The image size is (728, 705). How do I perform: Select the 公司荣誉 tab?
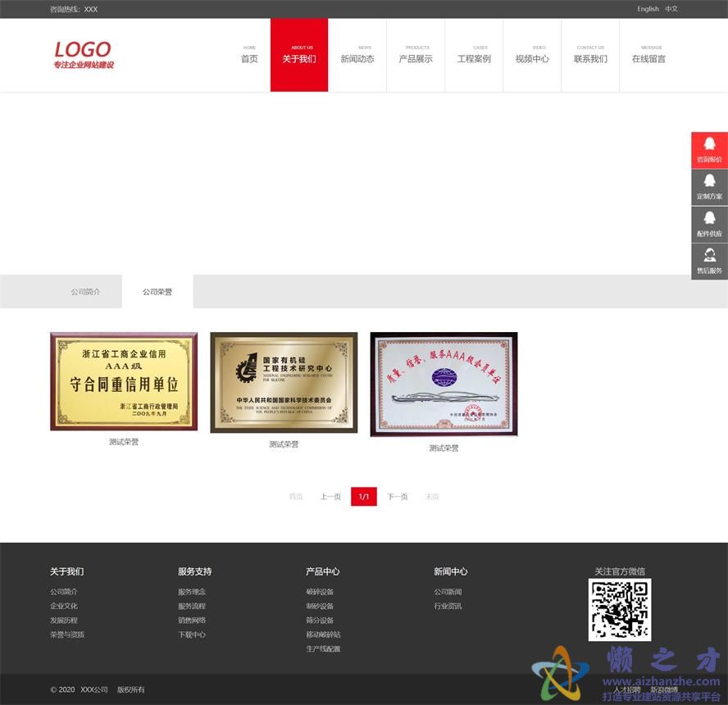[x=157, y=292]
